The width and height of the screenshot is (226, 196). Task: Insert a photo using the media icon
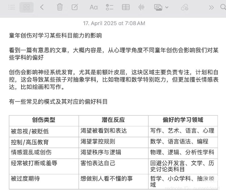[x=158, y=7]
